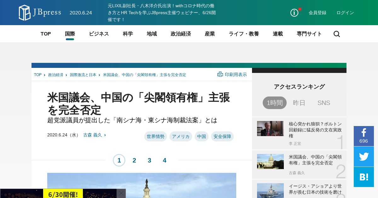Image resolution: width=378 pixels, height=198 pixels.
Task: Select the 安全保障 tag
Action: click(222, 136)
